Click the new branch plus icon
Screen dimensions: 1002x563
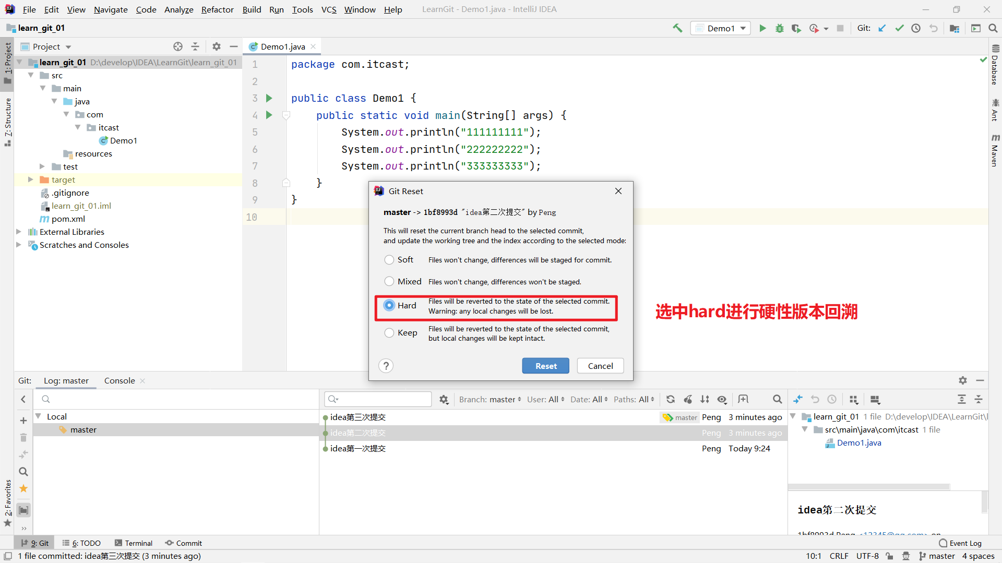click(23, 421)
